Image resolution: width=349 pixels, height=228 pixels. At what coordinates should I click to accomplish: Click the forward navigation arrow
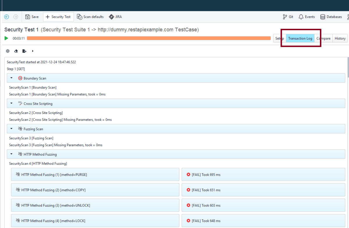point(16,17)
